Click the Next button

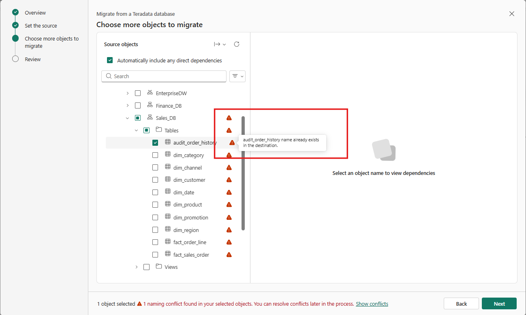(499, 304)
